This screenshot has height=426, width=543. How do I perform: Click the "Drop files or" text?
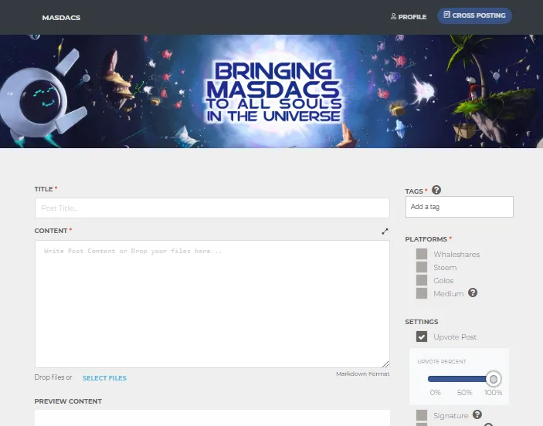click(53, 377)
